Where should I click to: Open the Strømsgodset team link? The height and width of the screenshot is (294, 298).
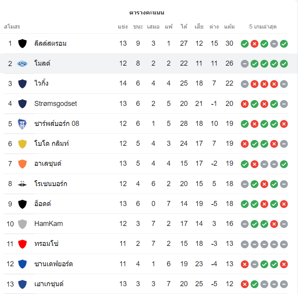[56, 104]
